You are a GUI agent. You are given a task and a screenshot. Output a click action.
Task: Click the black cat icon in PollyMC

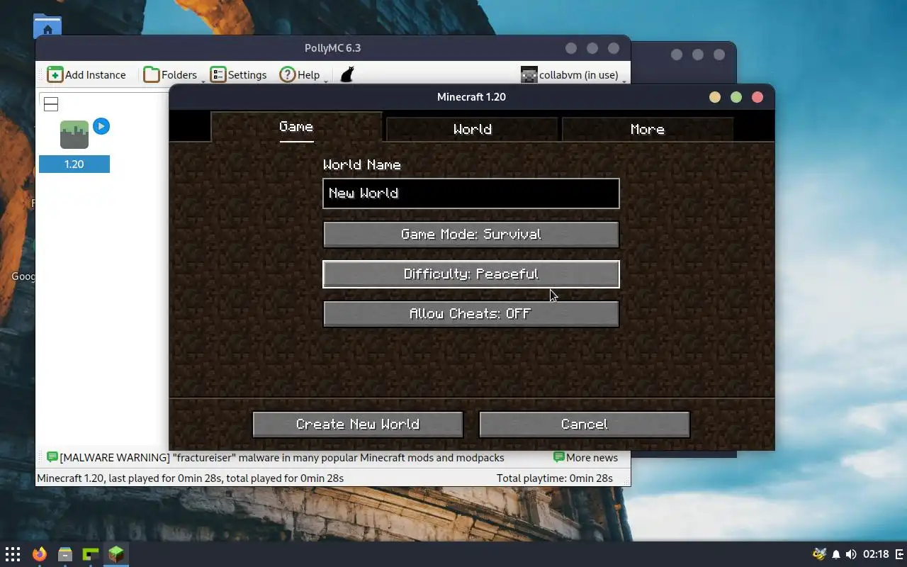[347, 74]
